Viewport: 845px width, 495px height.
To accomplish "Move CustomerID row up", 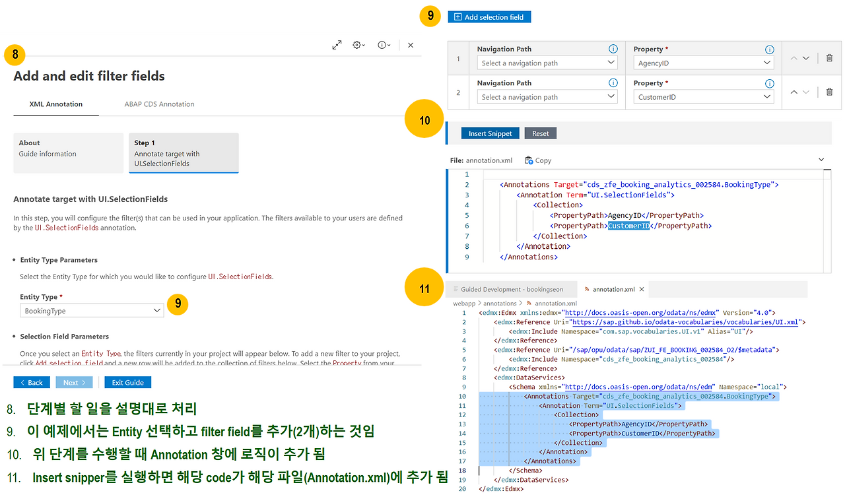I will point(794,92).
